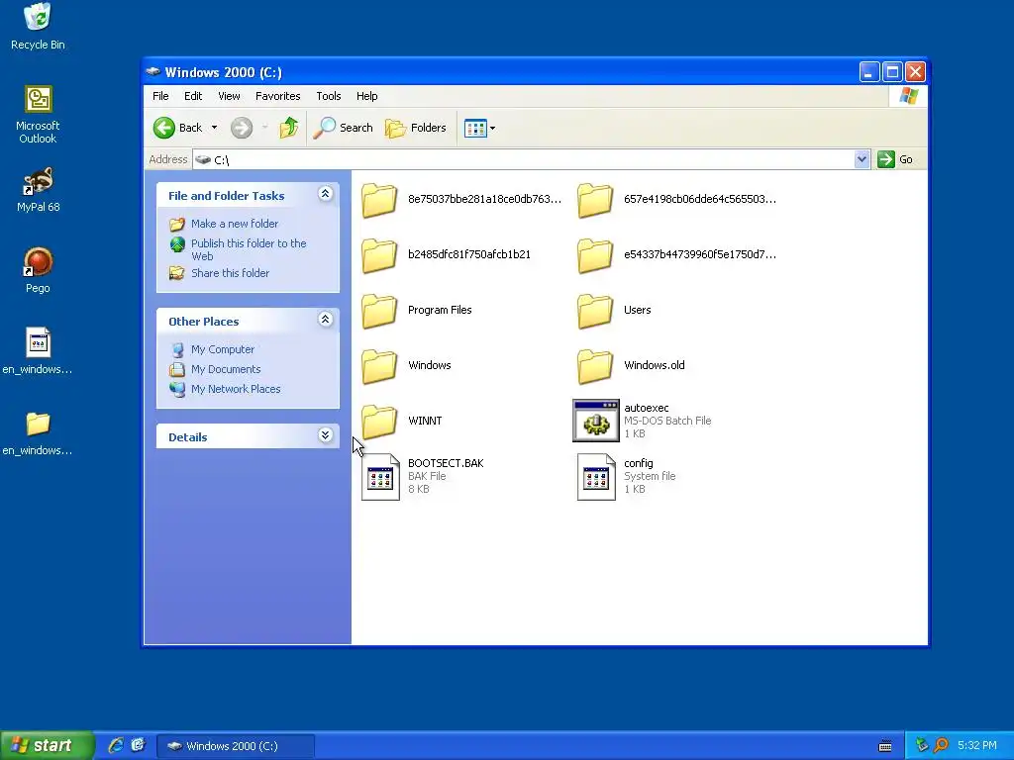
Task: Select the 8e75037bbe281a18ce0db763... folder icon
Action: click(x=379, y=199)
